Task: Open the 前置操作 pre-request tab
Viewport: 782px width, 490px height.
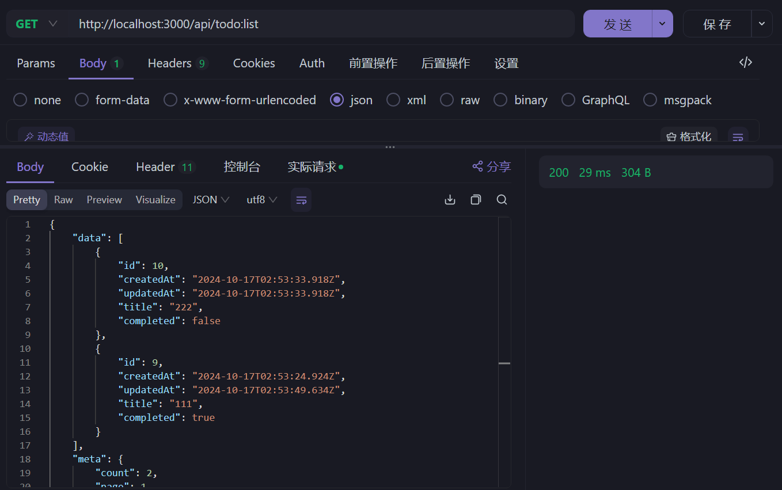Action: [x=373, y=63]
